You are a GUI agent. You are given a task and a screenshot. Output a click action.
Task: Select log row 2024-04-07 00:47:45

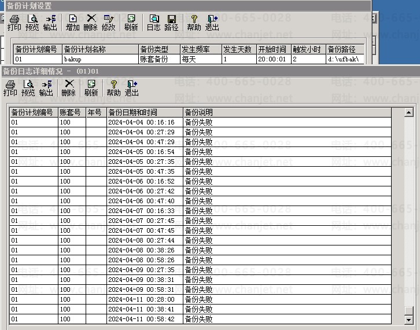point(200,230)
